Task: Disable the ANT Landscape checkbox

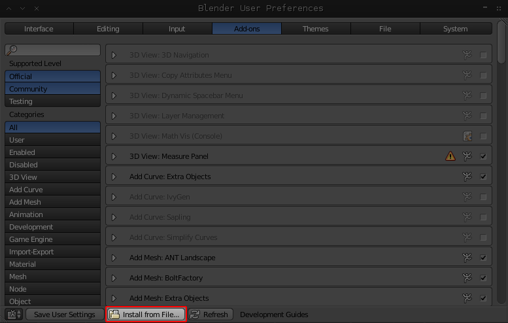Action: (x=483, y=258)
